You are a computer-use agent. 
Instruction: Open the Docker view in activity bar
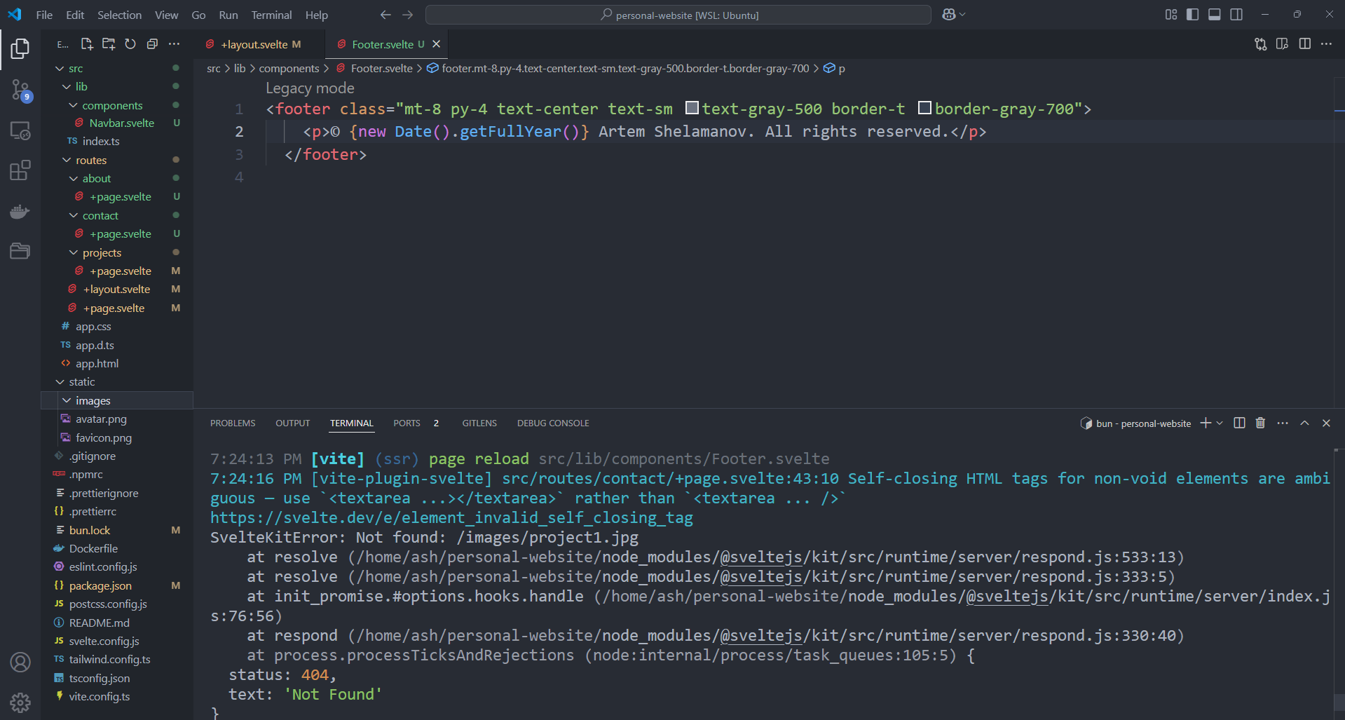[x=20, y=211]
